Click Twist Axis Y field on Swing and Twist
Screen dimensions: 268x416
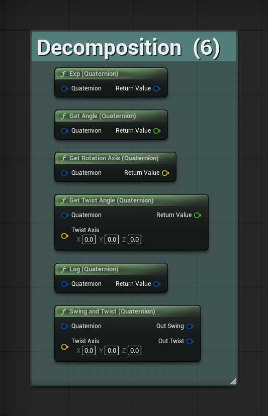coord(112,351)
